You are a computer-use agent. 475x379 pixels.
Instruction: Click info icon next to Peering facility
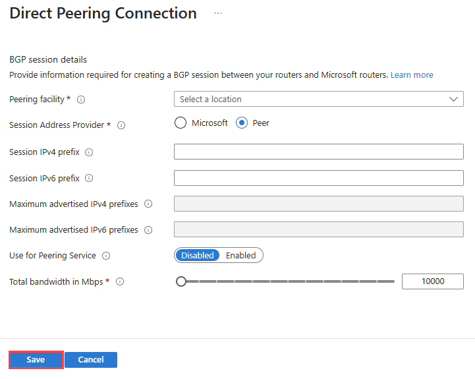(81, 100)
